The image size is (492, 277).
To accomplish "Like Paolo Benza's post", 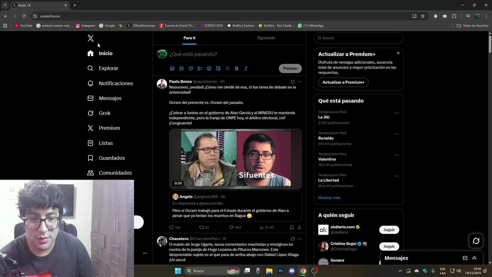I will coord(235,227).
